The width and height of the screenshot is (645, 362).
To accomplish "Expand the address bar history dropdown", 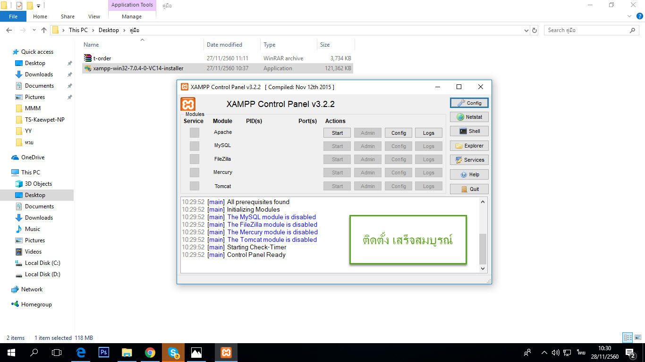I will tap(526, 30).
